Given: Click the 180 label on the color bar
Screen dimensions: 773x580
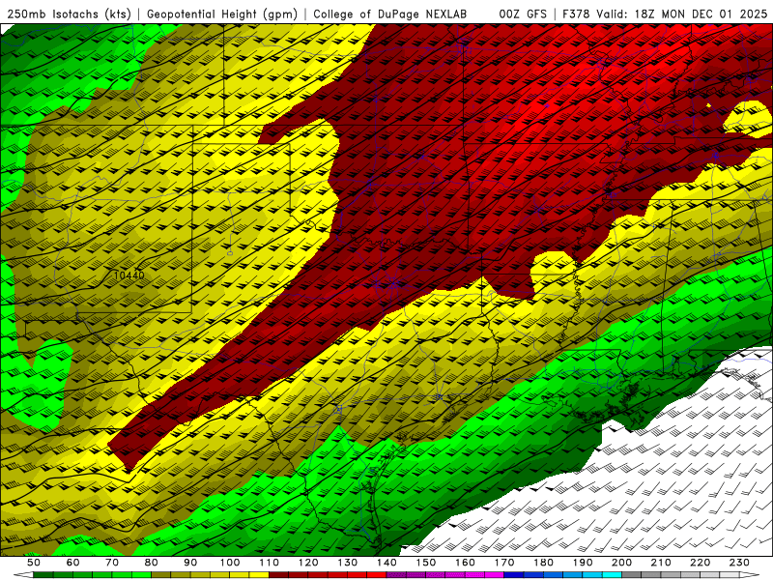Looking at the screenshot, I should [x=543, y=563].
